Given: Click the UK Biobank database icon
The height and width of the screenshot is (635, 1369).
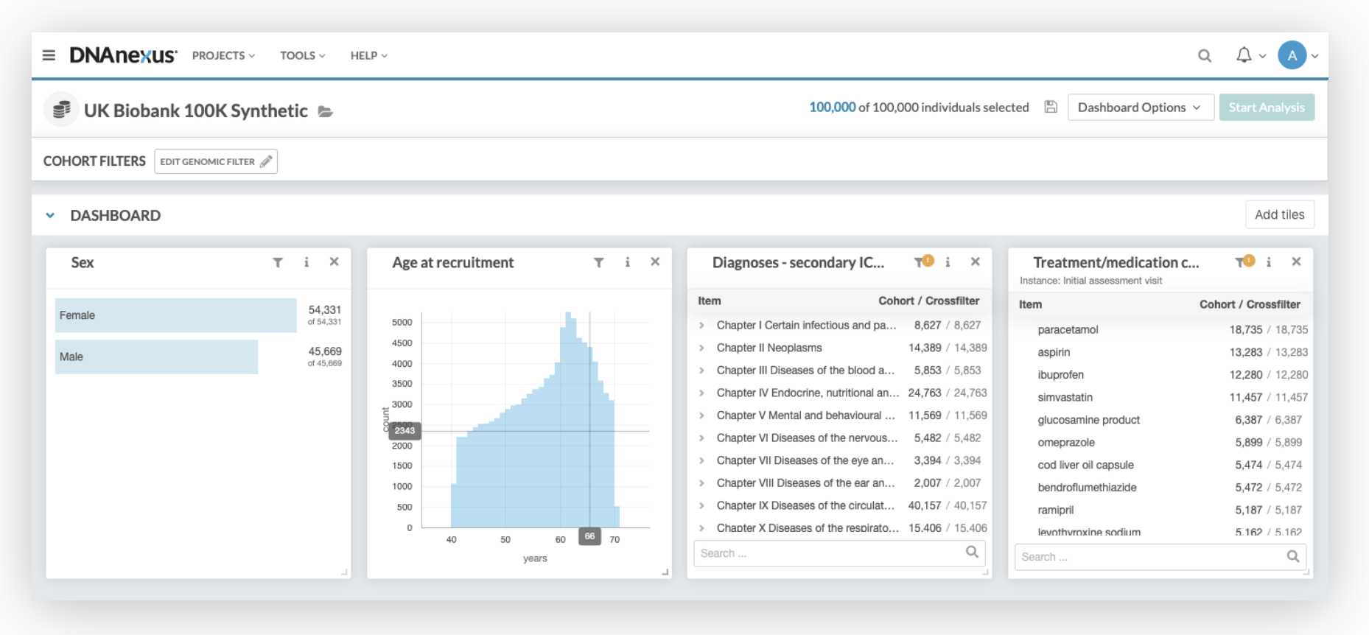Looking at the screenshot, I should click(x=61, y=110).
